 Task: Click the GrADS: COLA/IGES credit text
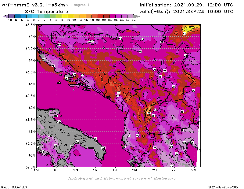tap(12, 187)
